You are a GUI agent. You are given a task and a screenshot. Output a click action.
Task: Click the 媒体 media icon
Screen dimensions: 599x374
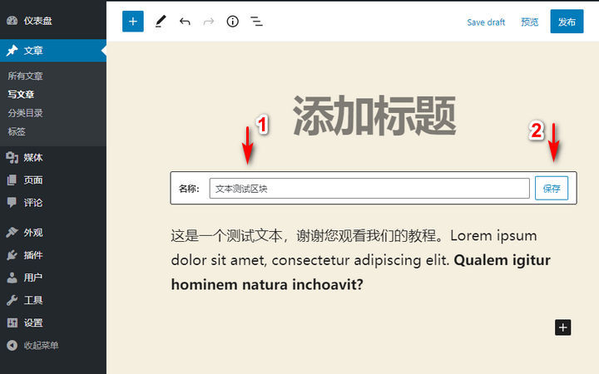pos(12,157)
